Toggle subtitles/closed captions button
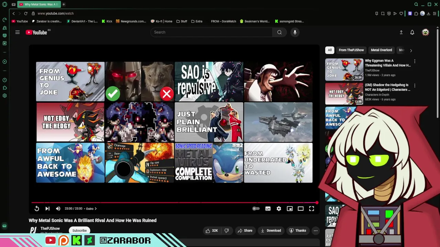The width and height of the screenshot is (440, 247). tap(268, 209)
